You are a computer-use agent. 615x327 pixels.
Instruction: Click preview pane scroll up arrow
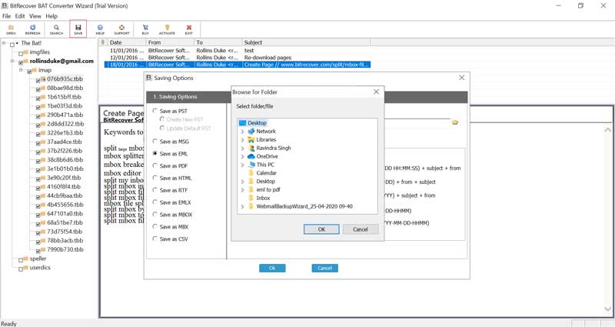(x=607, y=129)
